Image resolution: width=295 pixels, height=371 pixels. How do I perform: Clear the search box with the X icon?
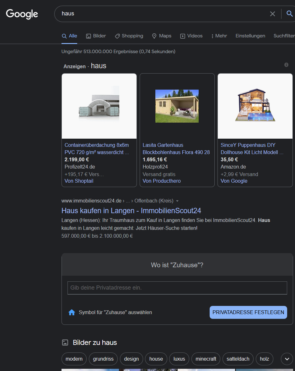[273, 14]
